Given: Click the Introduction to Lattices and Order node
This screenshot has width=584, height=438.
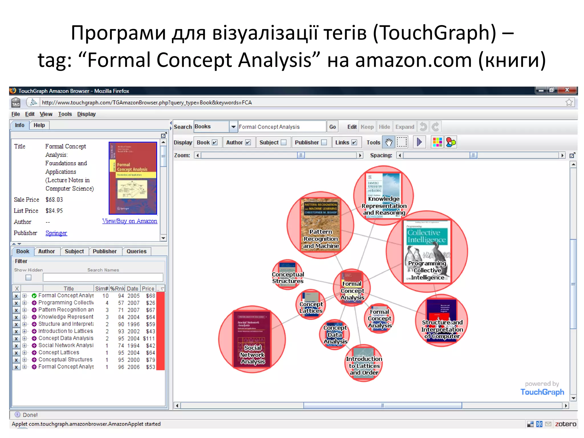Looking at the screenshot, I should tap(364, 363).
